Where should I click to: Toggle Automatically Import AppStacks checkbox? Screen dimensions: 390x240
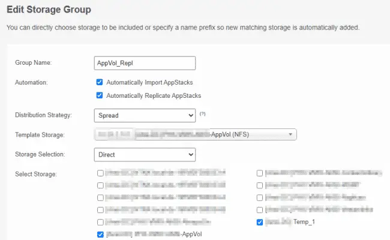[x=100, y=82]
